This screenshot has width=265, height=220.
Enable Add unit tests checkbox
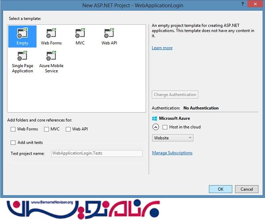13,143
